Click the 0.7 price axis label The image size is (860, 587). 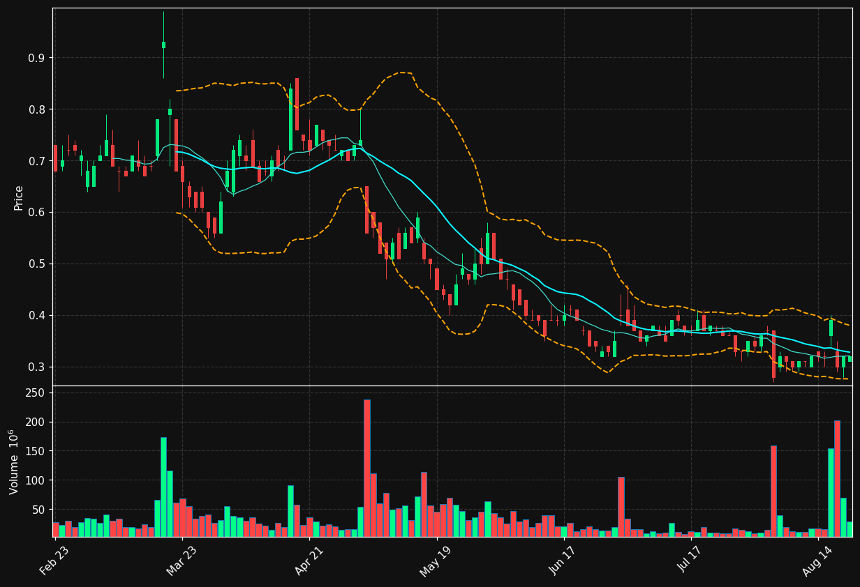click(x=36, y=161)
